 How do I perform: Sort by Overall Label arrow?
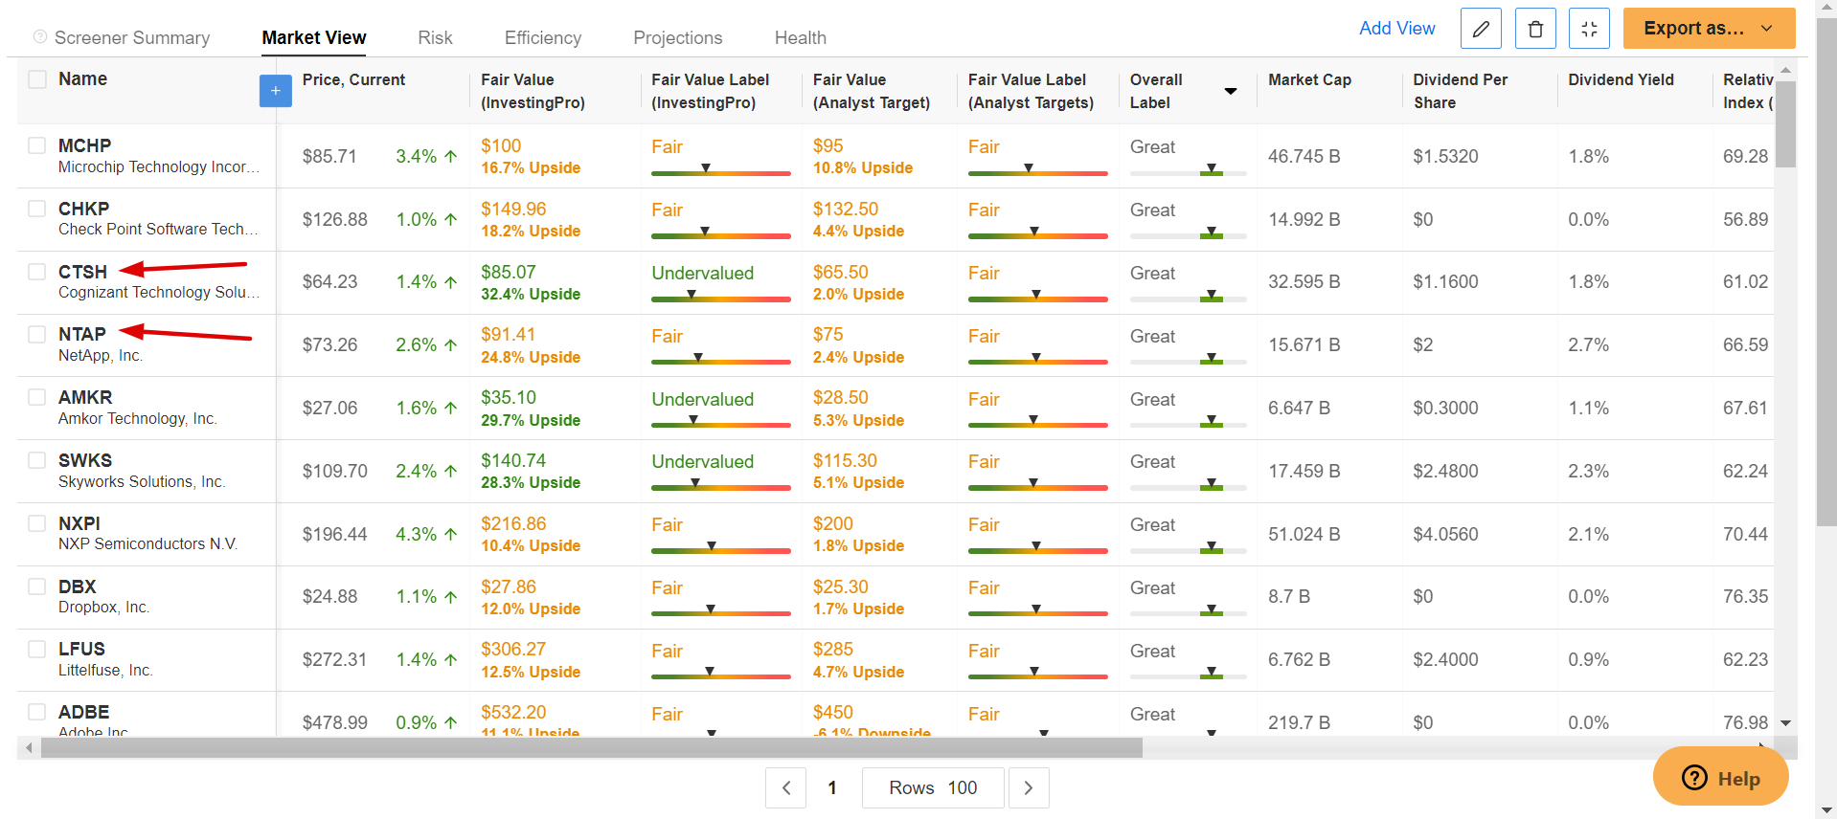1231,91
